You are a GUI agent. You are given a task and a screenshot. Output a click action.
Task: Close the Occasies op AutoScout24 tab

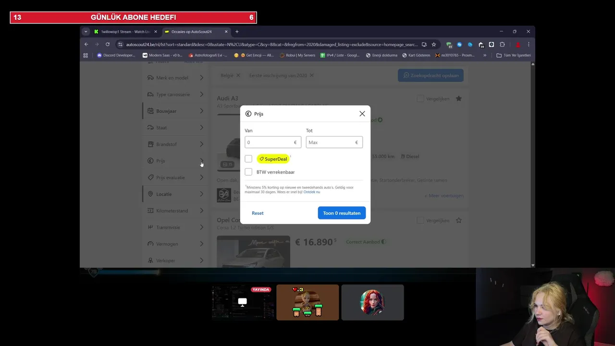click(x=226, y=32)
